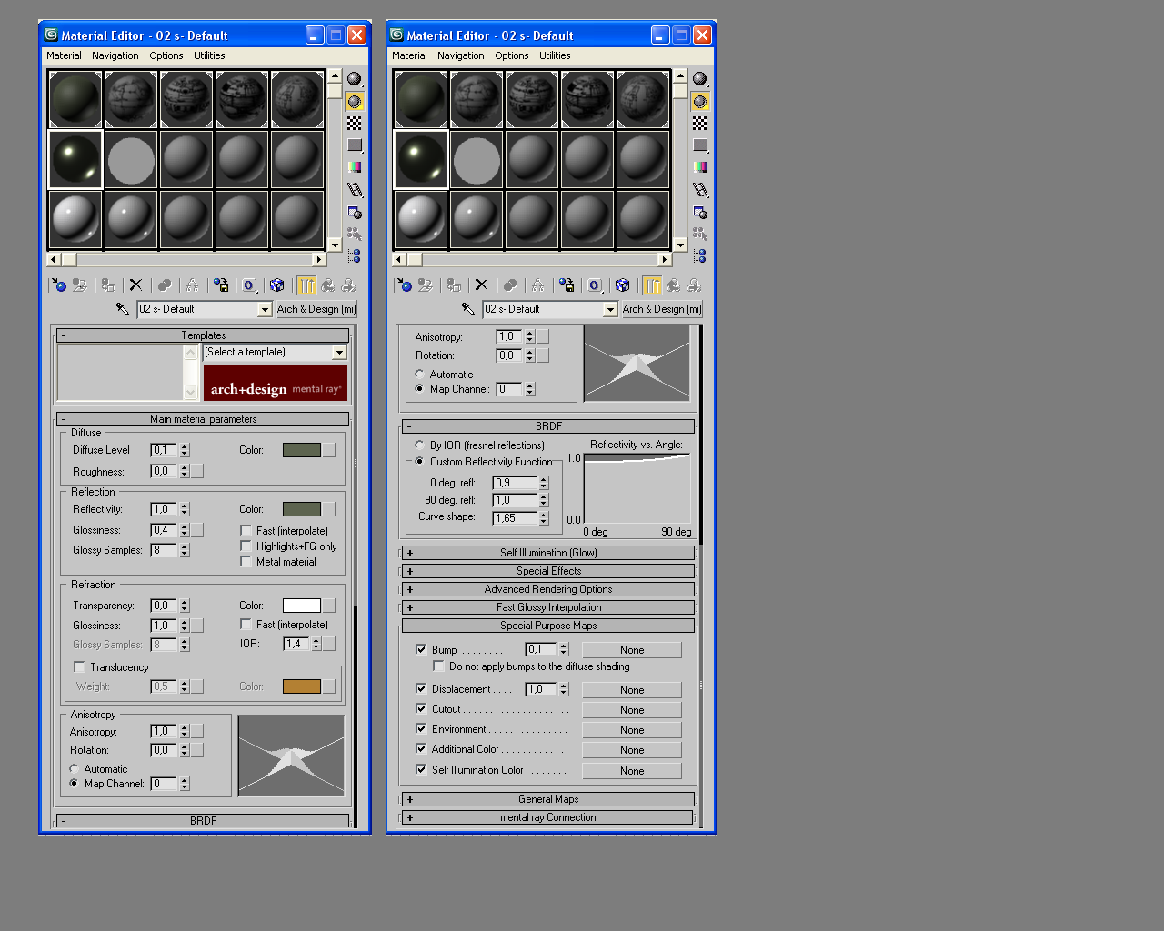Expand Advanced Rendering Options rollout
This screenshot has width=1164, height=931.
(548, 589)
